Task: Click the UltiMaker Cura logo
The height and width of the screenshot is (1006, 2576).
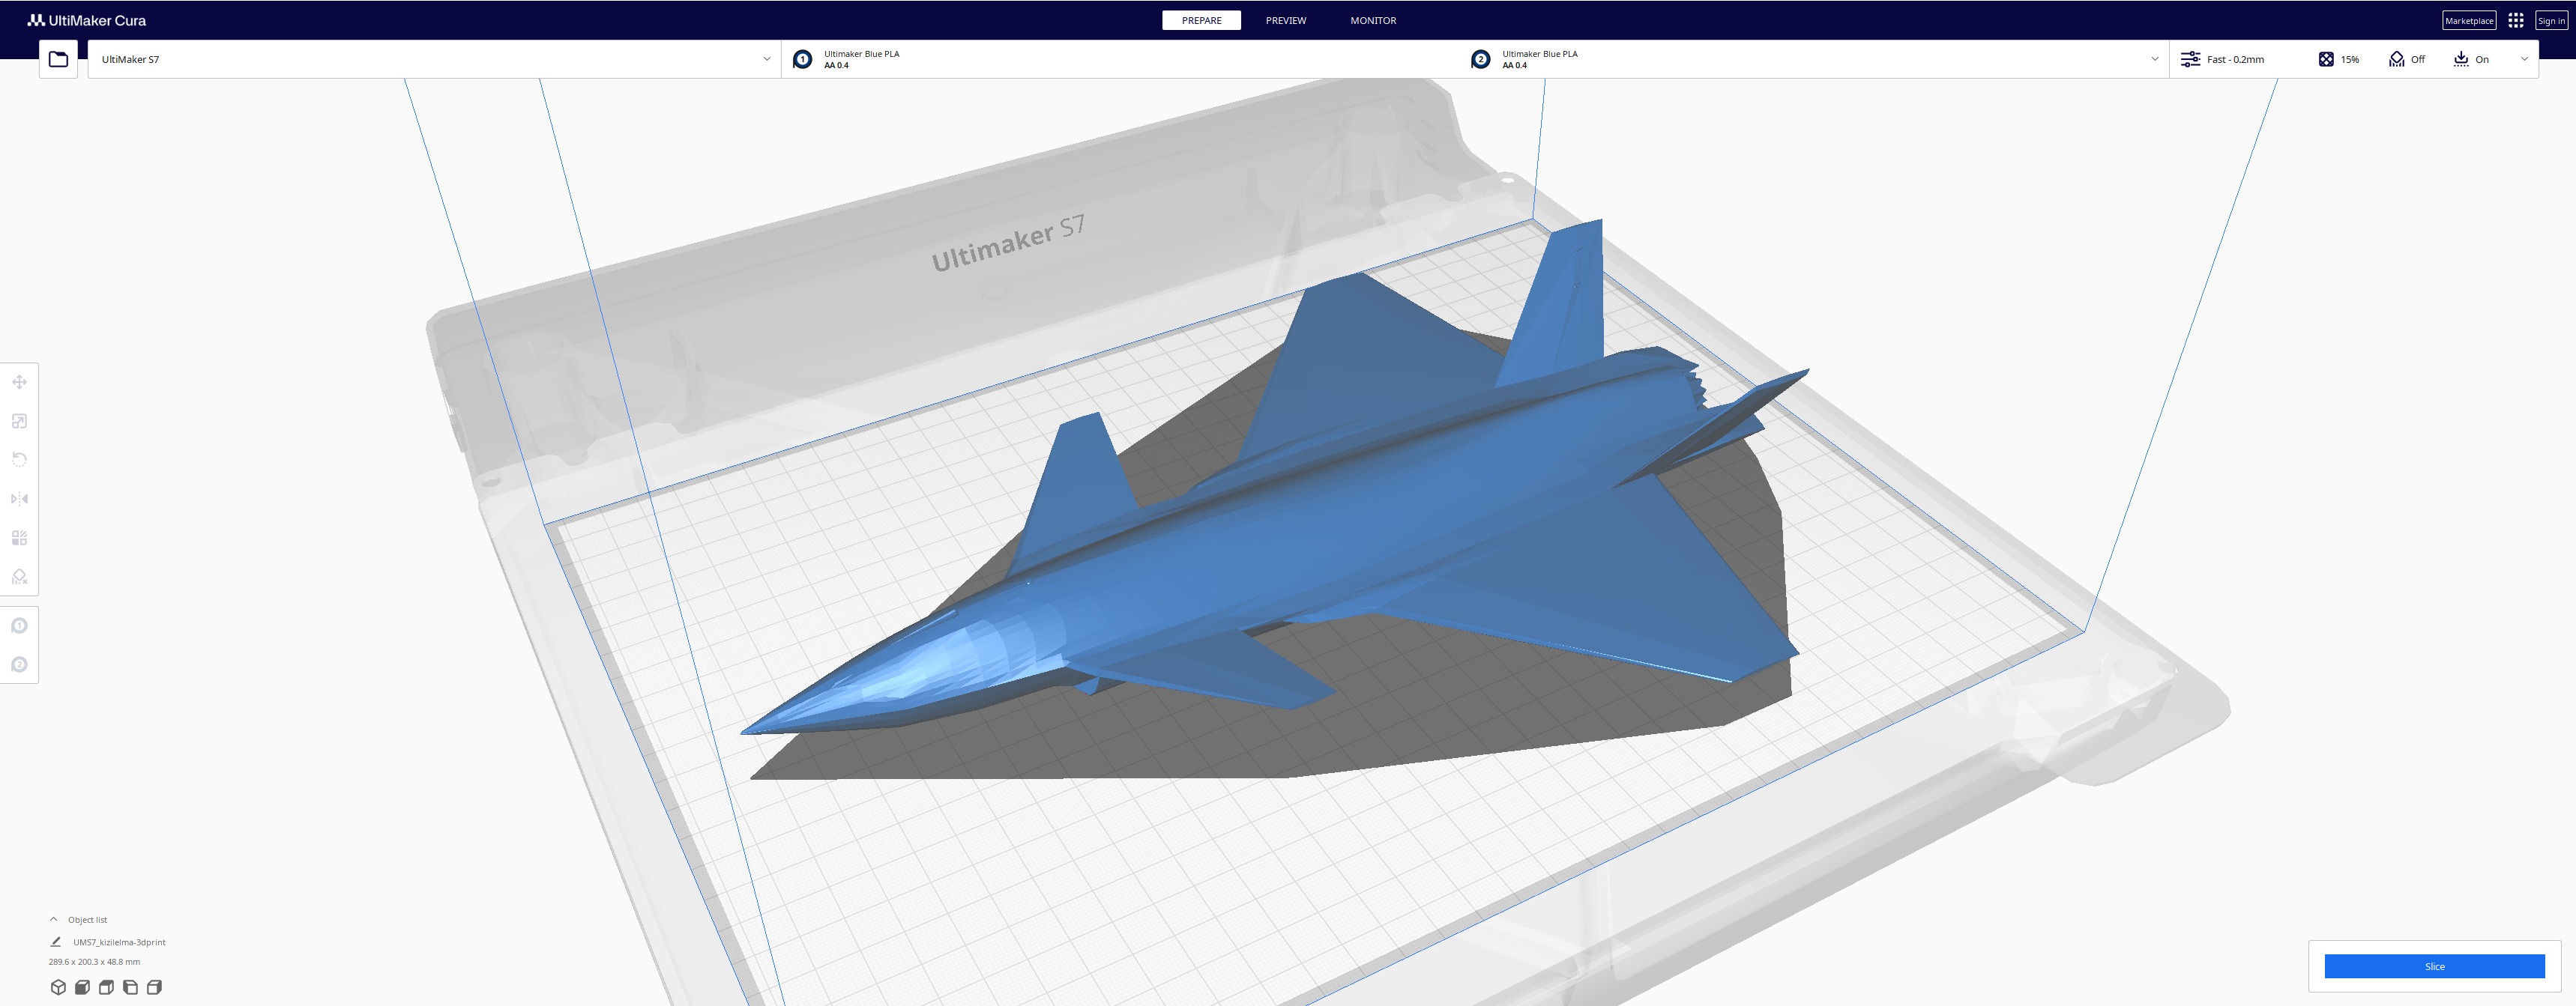Action: (x=87, y=20)
